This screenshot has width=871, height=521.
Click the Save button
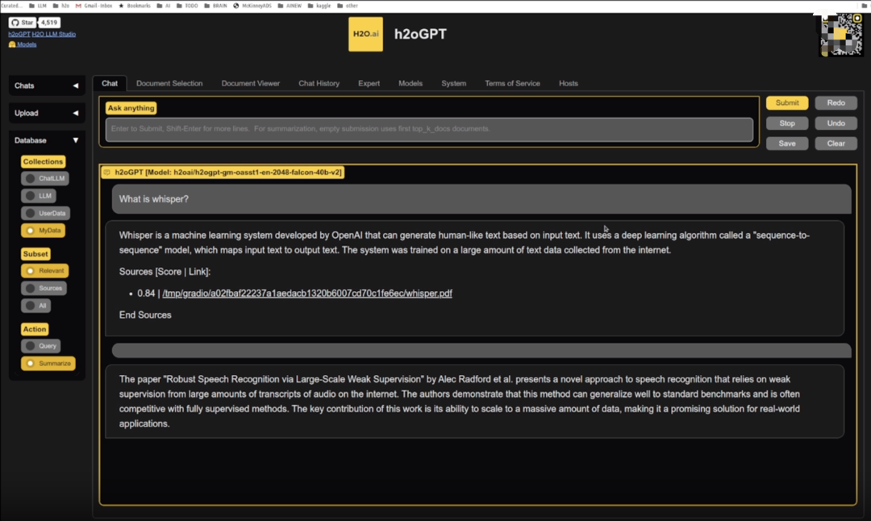787,144
